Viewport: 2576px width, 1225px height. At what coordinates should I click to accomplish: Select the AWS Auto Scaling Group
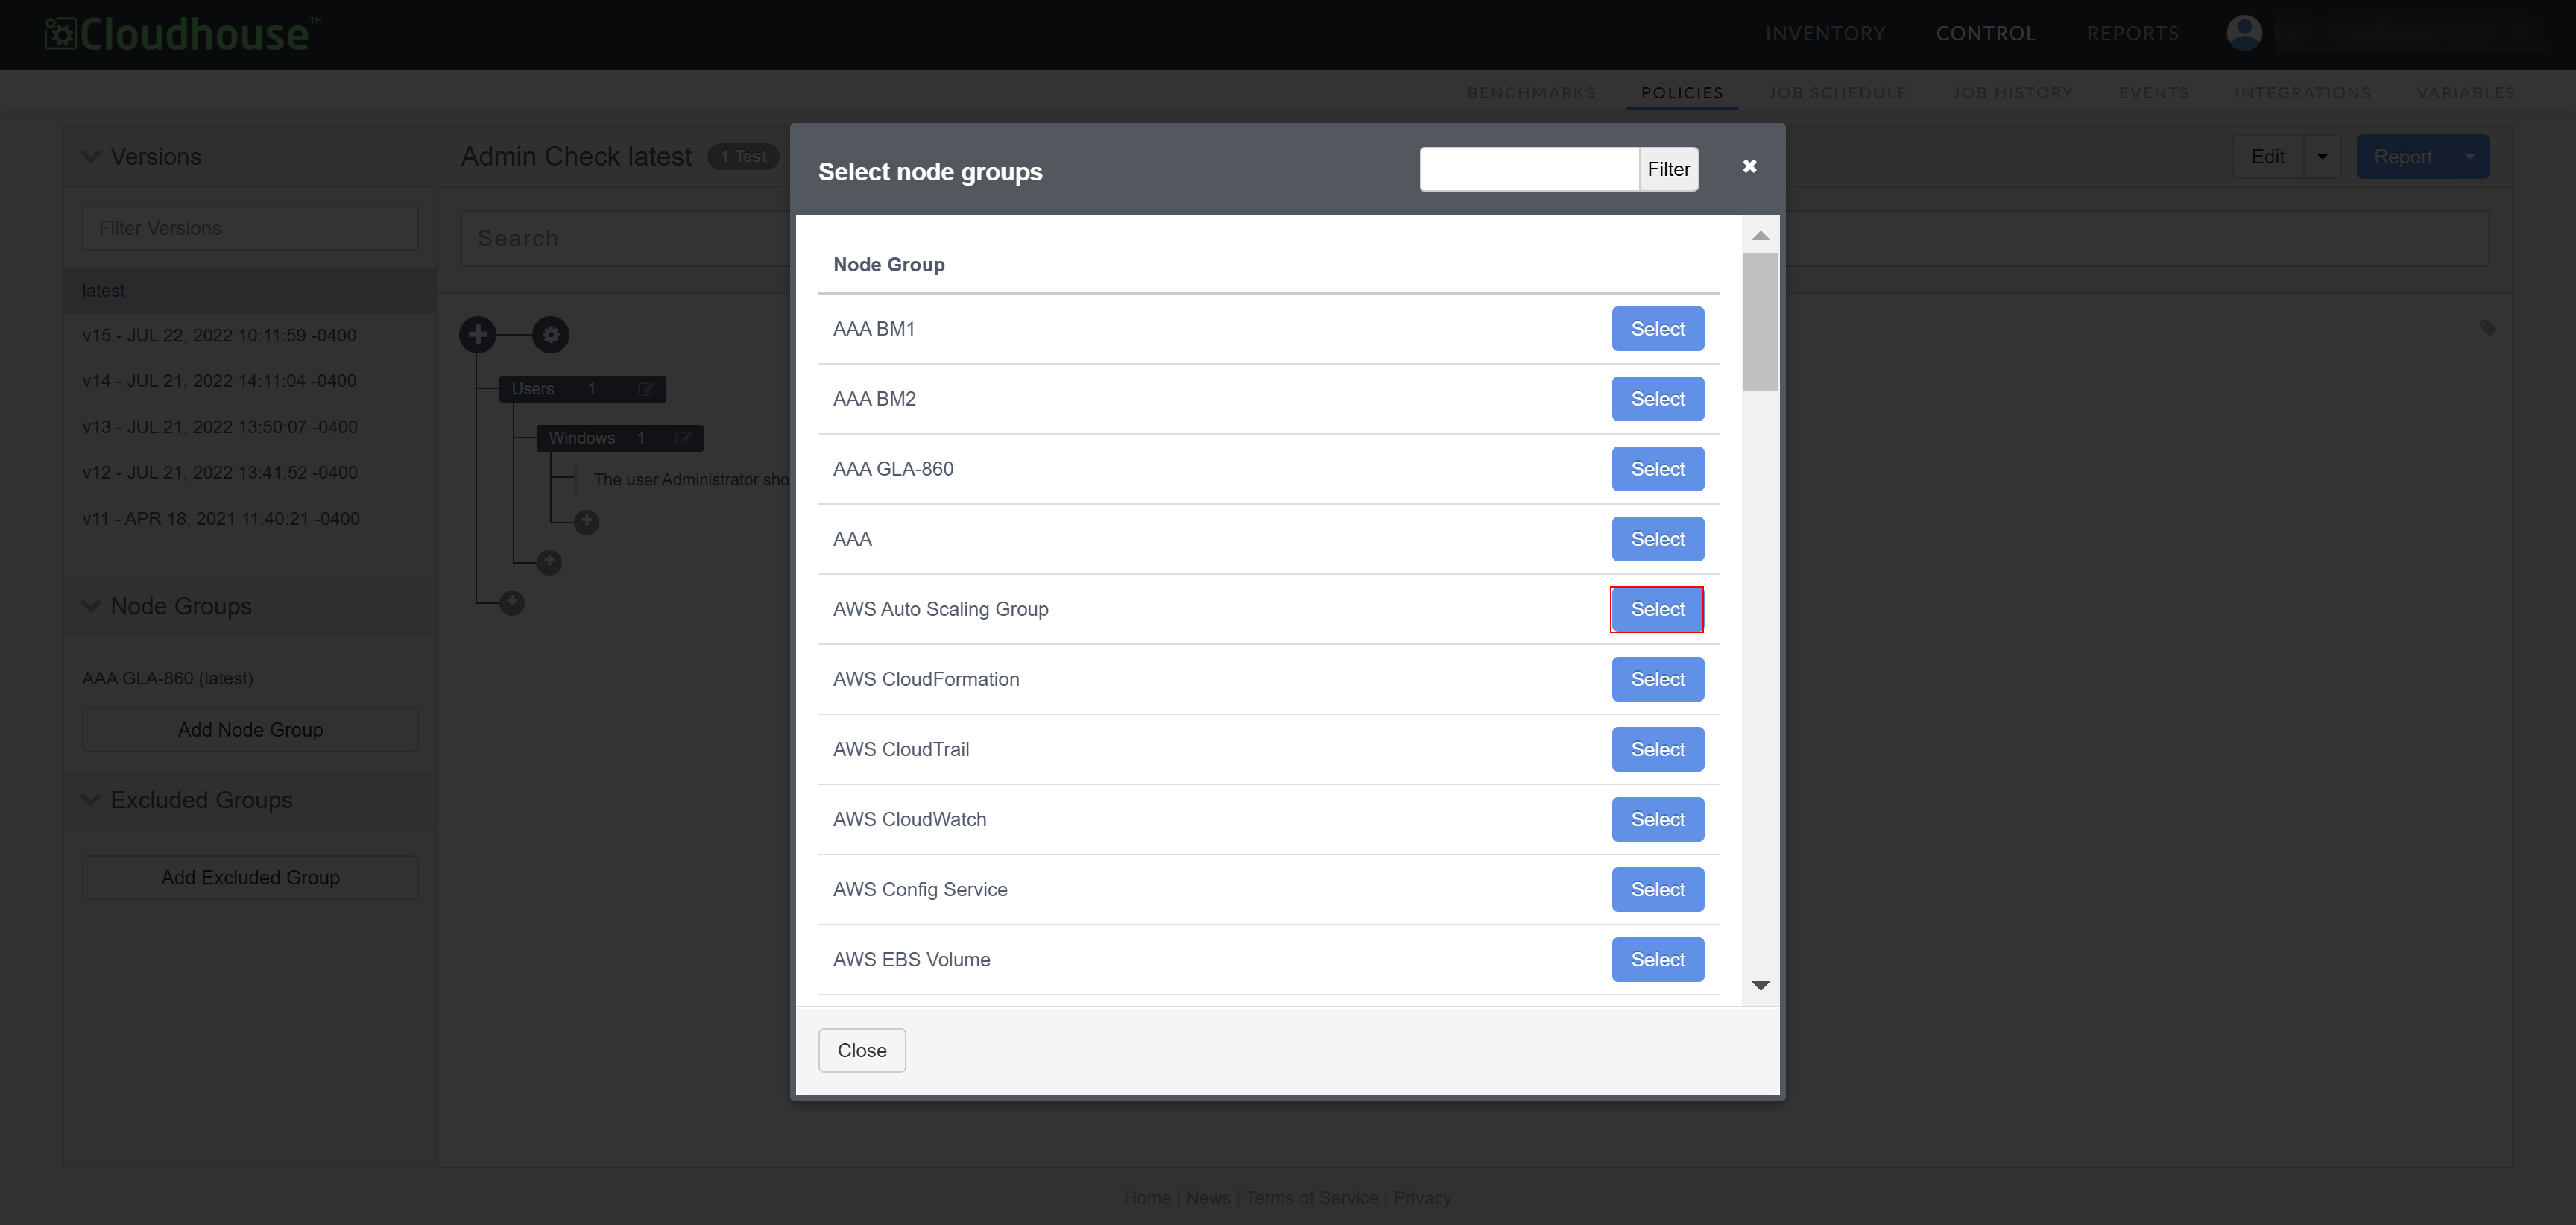pos(1657,609)
